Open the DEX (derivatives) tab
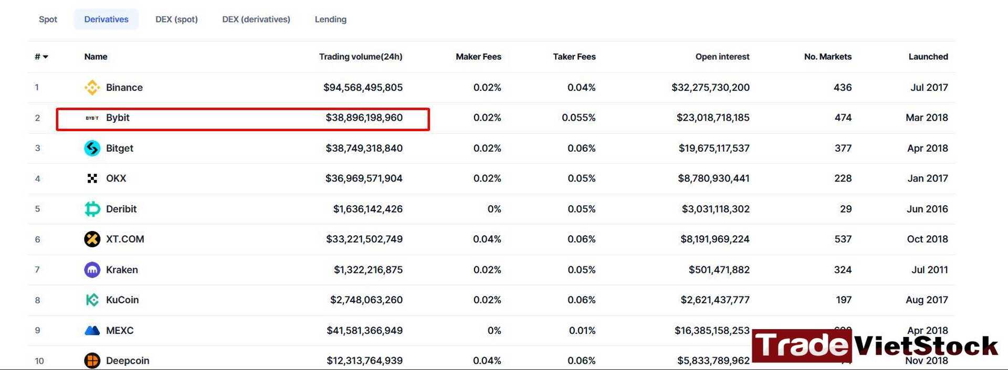Screen dimensions: 1008x370 pos(256,19)
